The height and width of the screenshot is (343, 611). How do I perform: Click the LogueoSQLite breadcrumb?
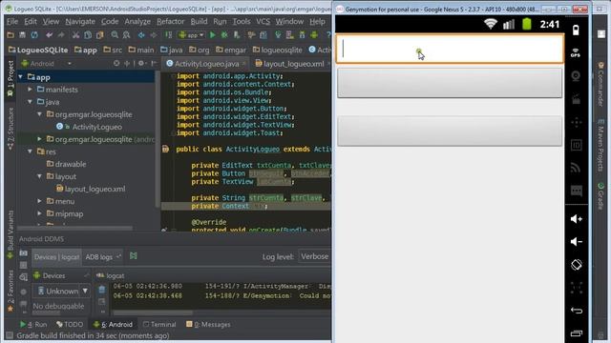(38, 50)
